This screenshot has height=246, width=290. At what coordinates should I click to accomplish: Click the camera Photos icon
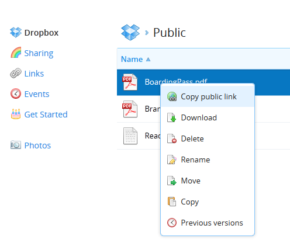tap(16, 145)
